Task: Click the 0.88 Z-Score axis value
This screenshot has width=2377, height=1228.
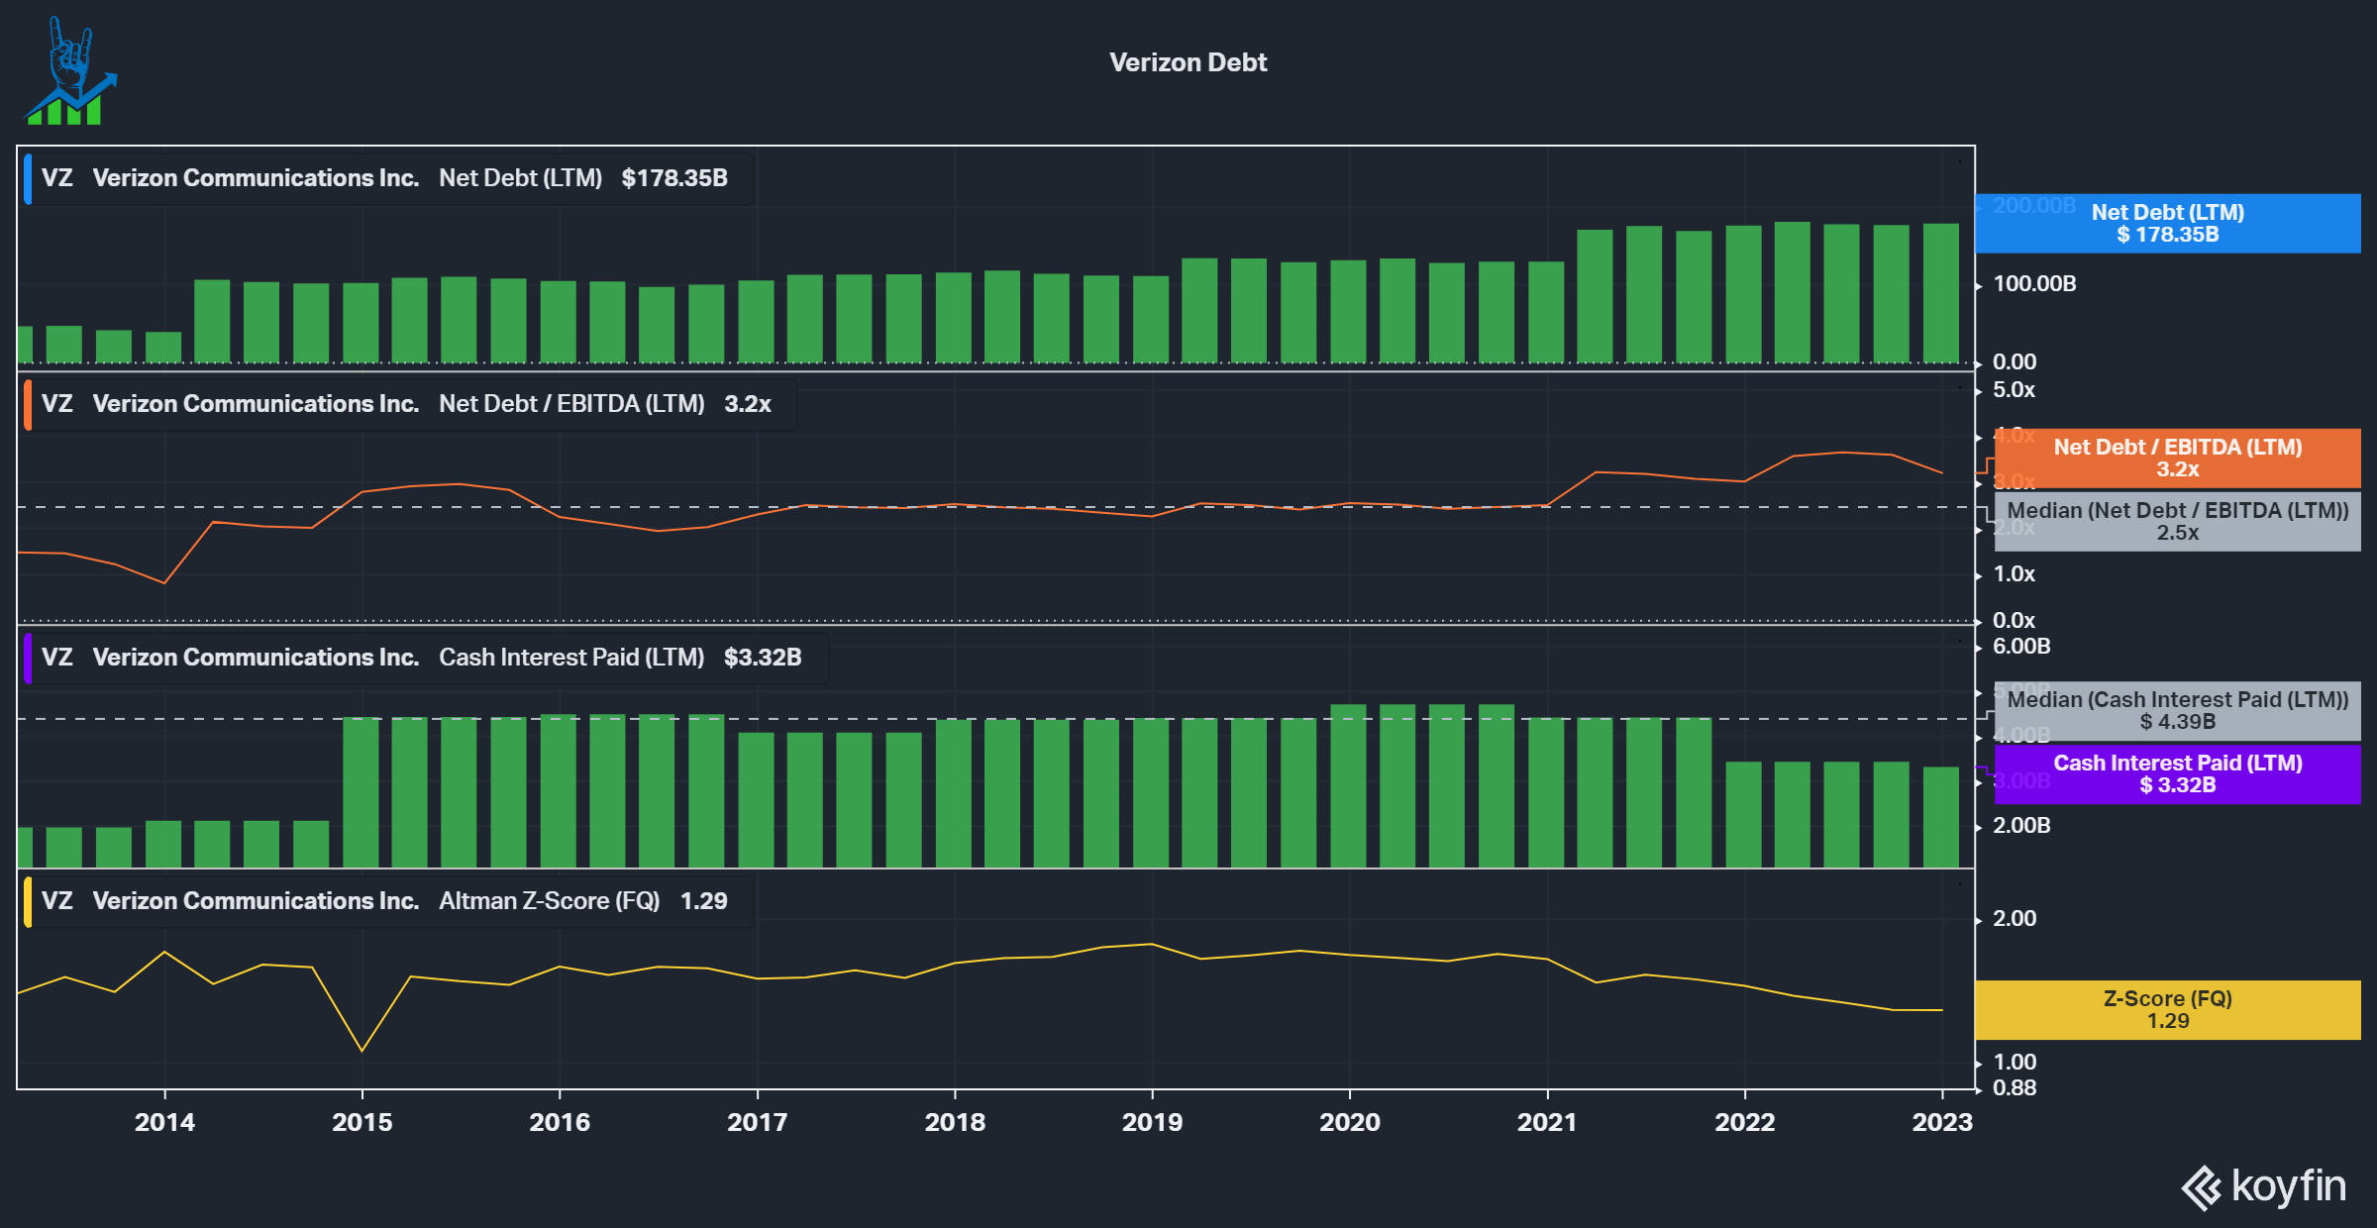Action: (2015, 1088)
